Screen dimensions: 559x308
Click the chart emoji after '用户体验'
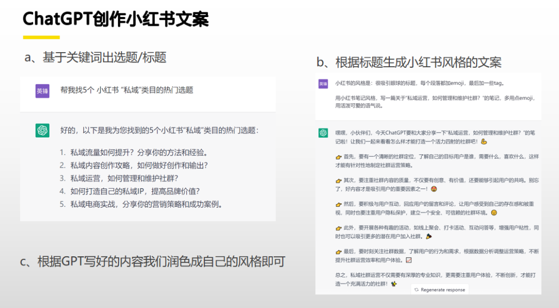[x=409, y=260]
